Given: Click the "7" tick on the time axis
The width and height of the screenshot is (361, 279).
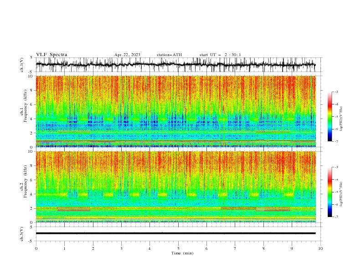Looking at the screenshot, I should coord(235,248).
